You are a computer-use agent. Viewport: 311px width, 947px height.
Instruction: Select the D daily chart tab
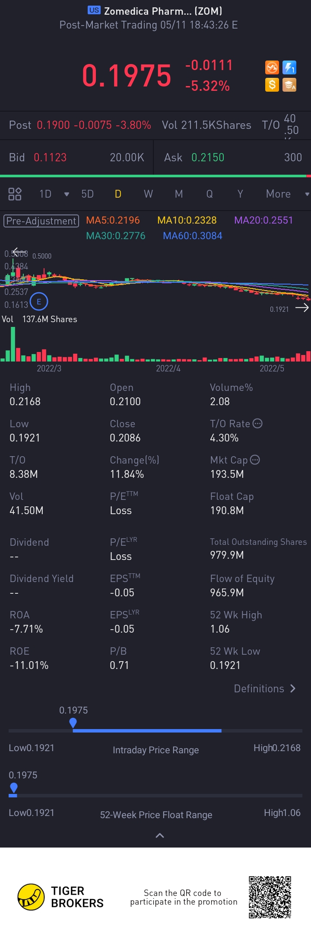(118, 194)
